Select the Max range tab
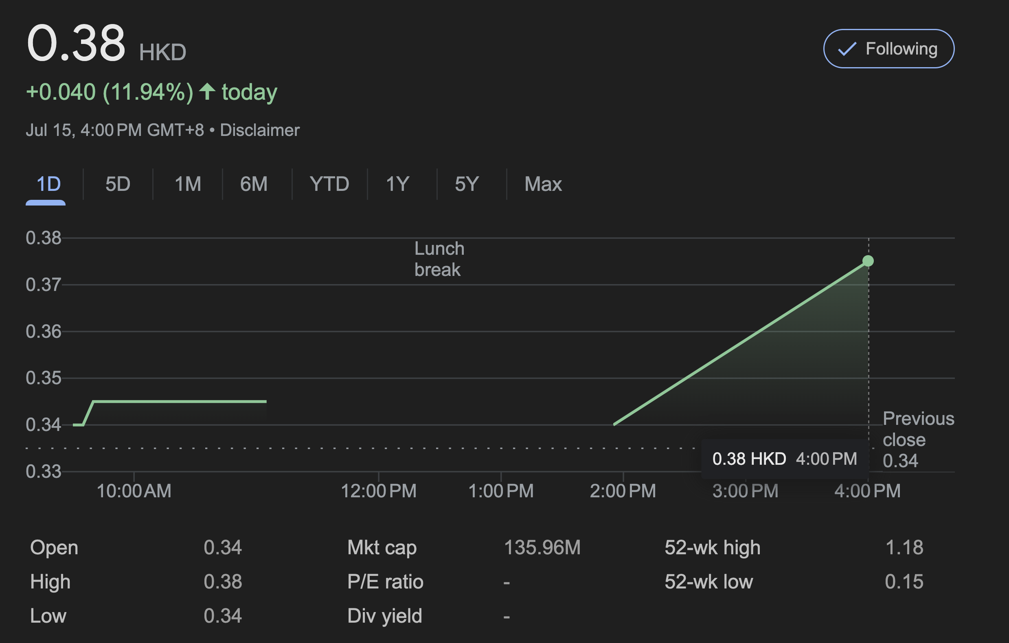1009x643 pixels. coord(543,184)
